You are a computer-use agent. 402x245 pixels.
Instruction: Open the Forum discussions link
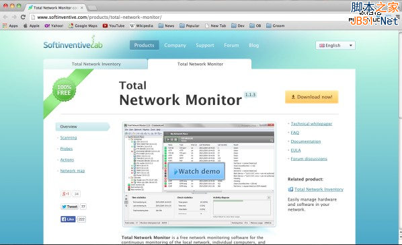pos(309,159)
